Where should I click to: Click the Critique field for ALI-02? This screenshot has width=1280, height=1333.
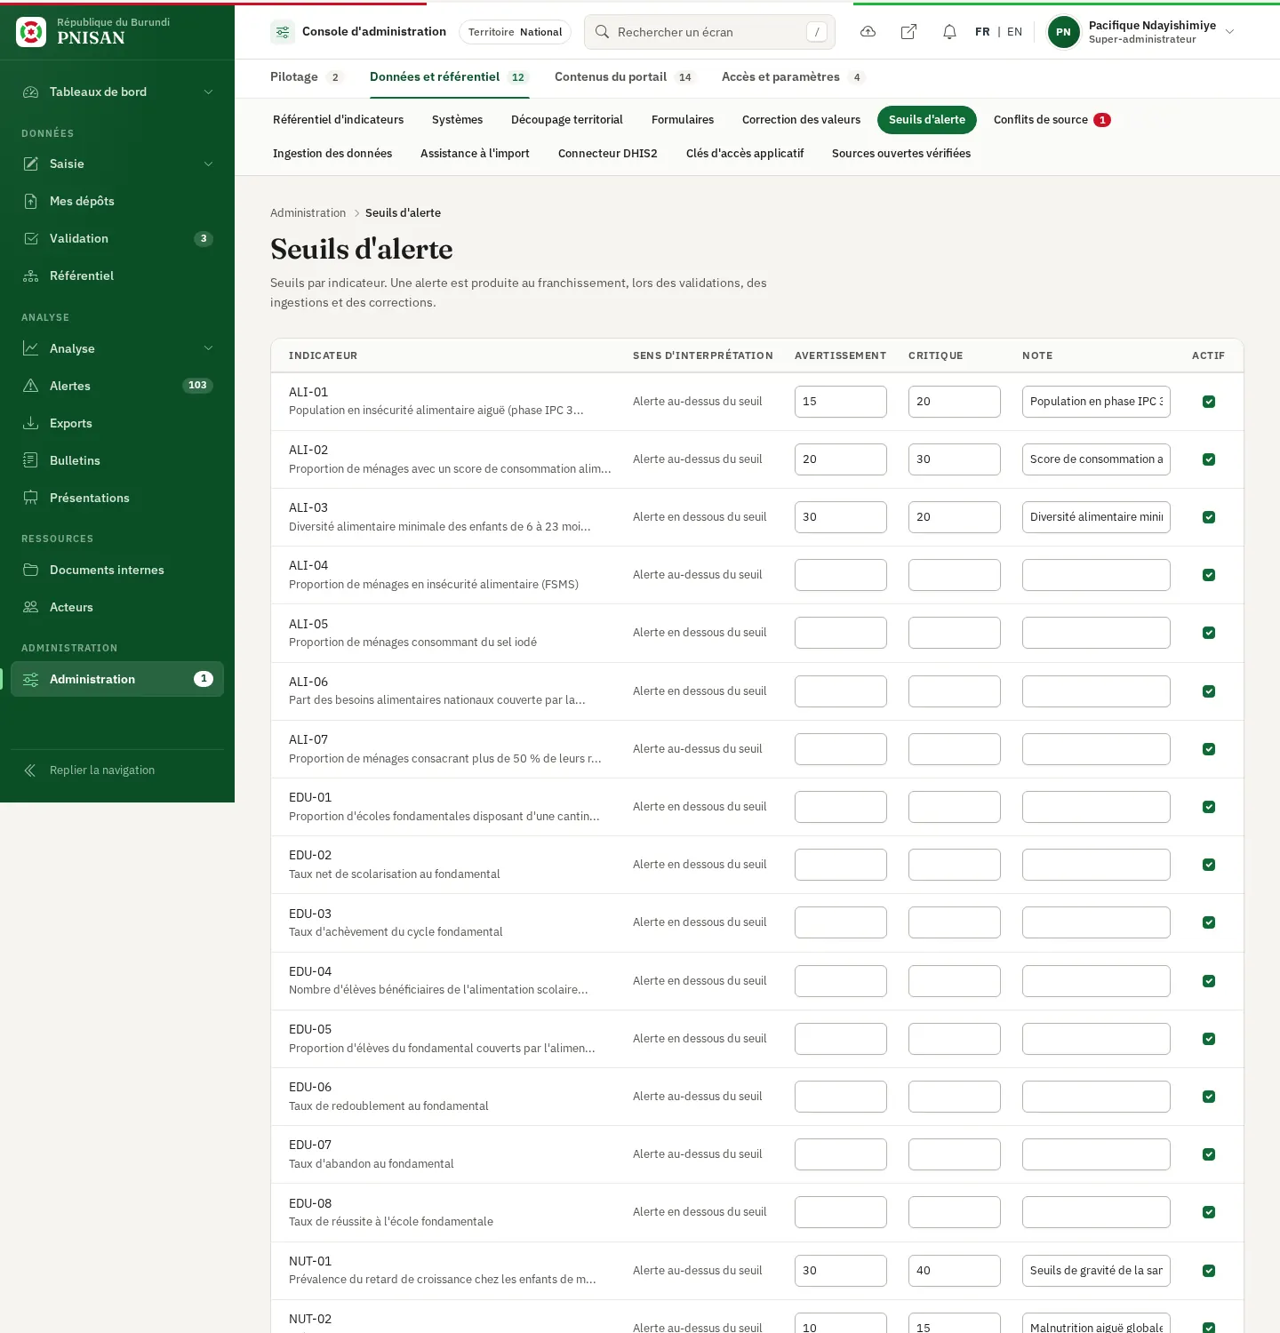(955, 459)
